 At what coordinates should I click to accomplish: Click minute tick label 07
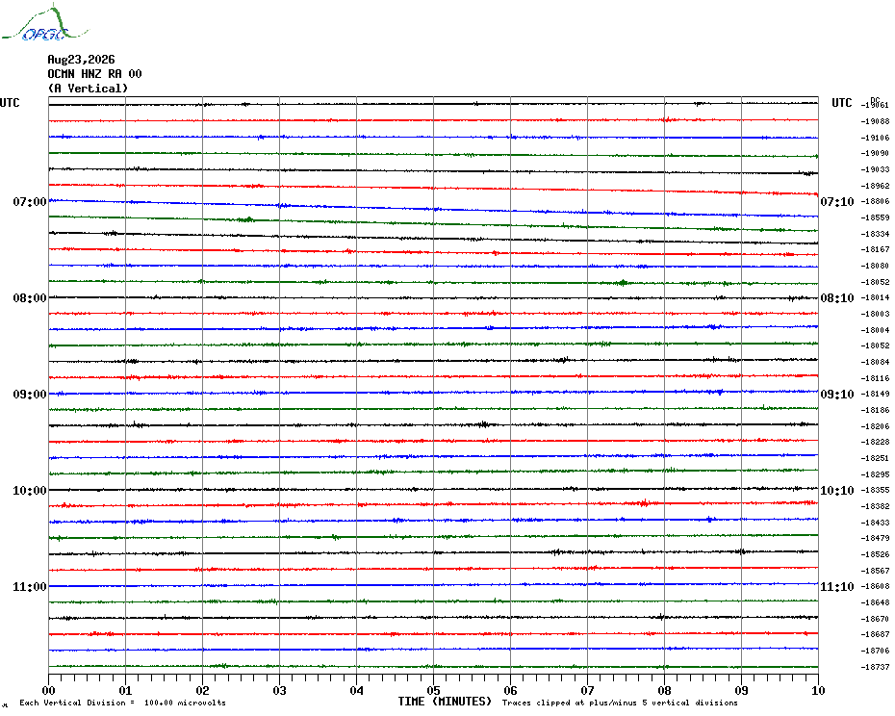coord(587,690)
